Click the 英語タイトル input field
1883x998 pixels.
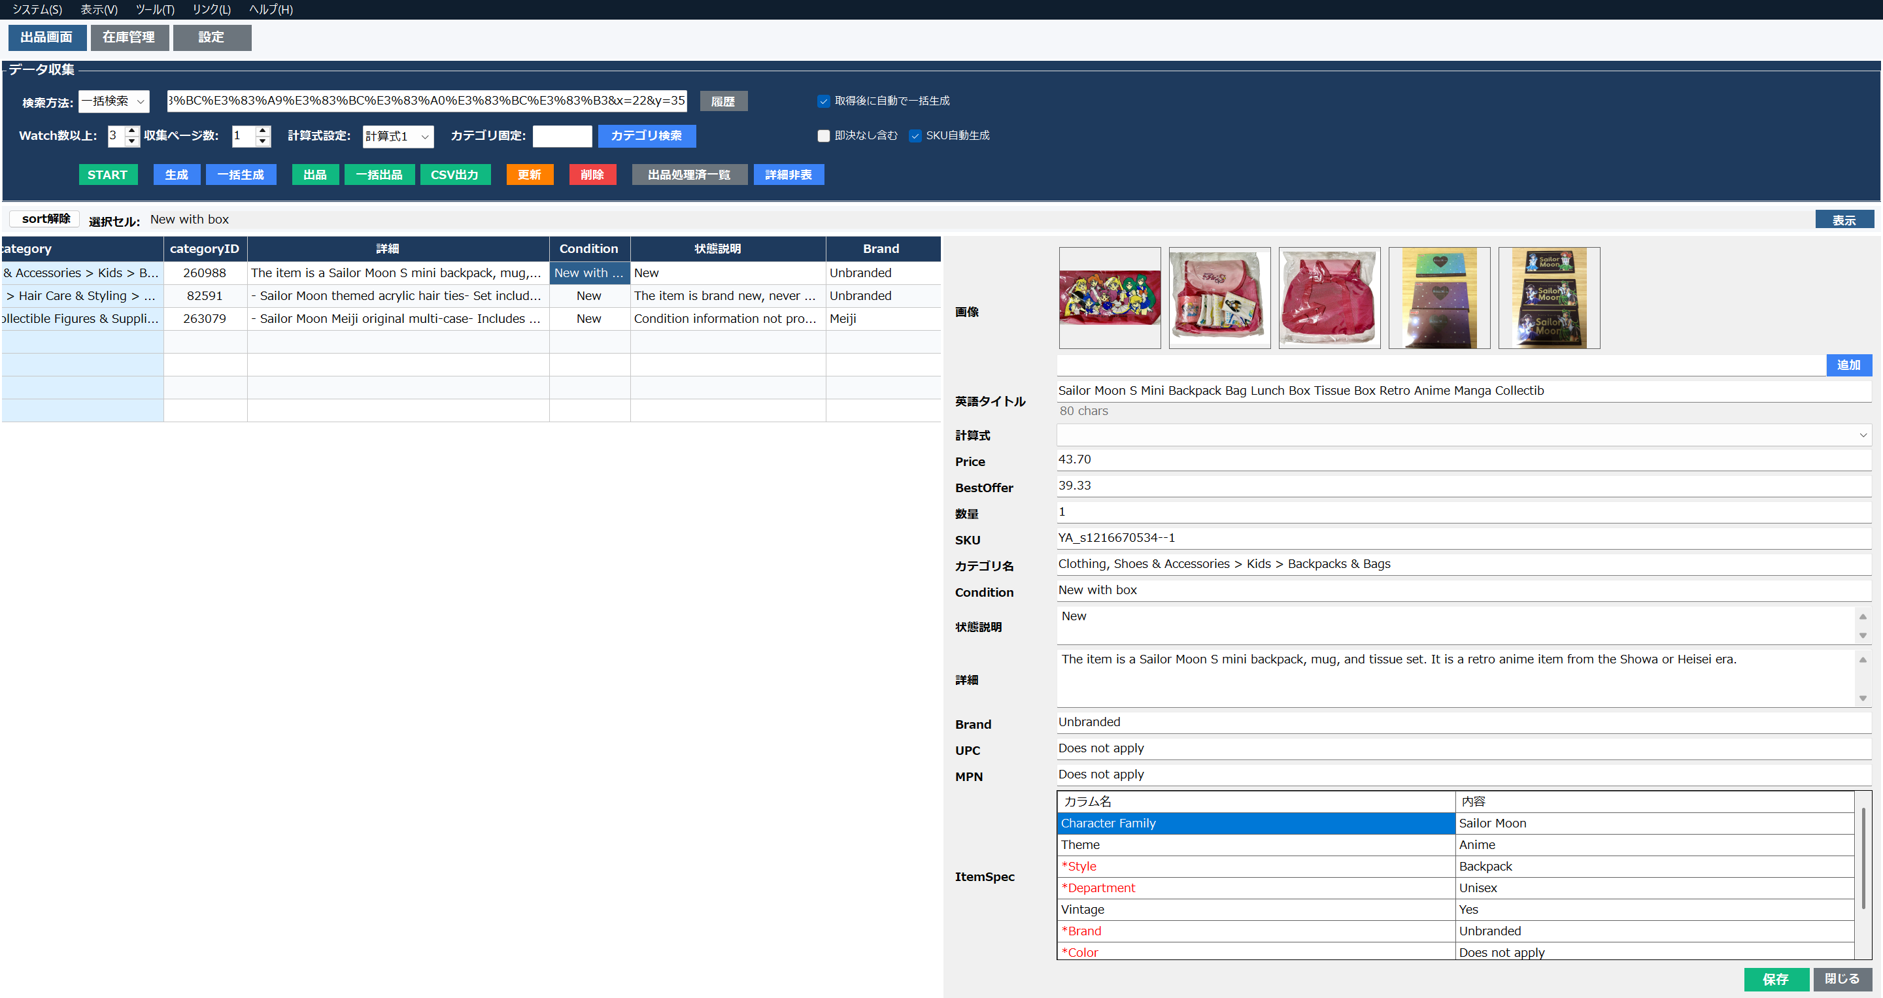coord(1462,391)
